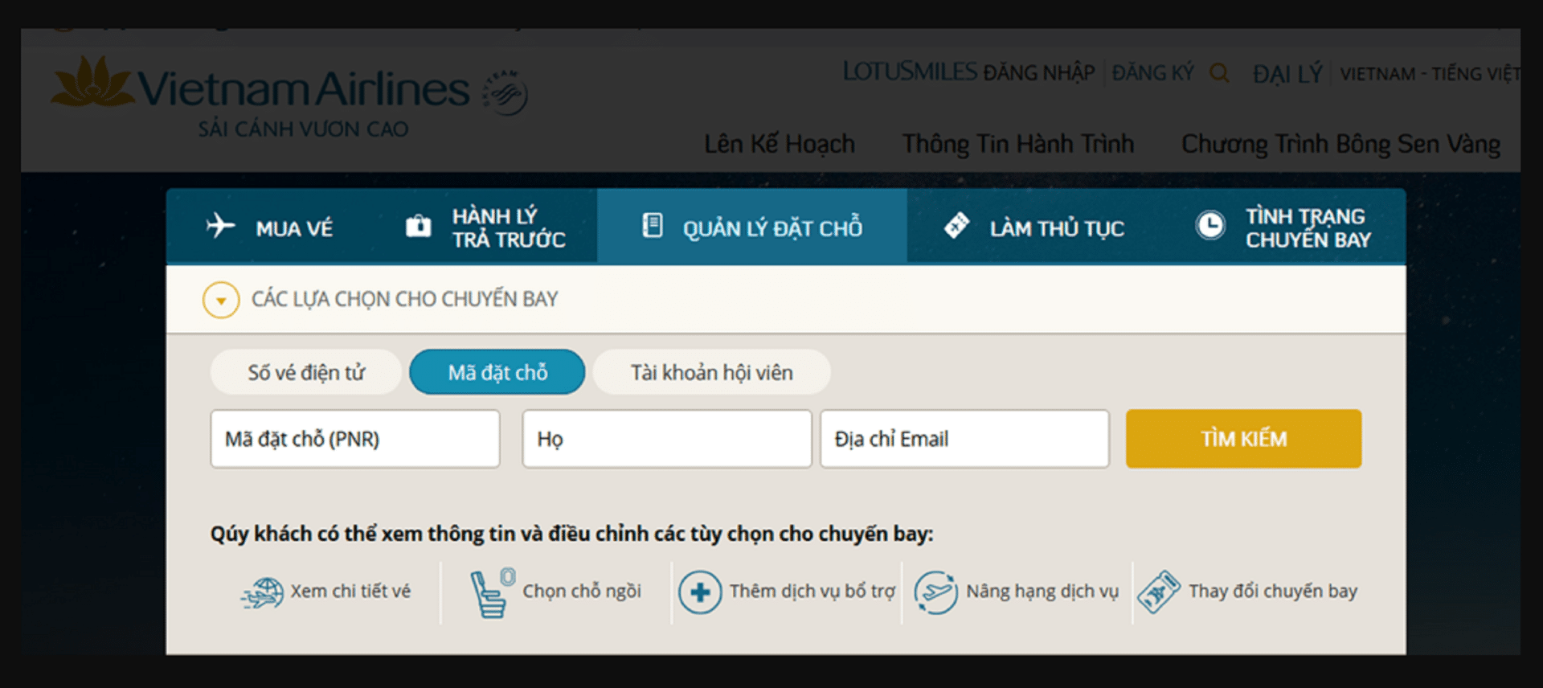Select the Số vé điện tử option

pyautogui.click(x=305, y=372)
